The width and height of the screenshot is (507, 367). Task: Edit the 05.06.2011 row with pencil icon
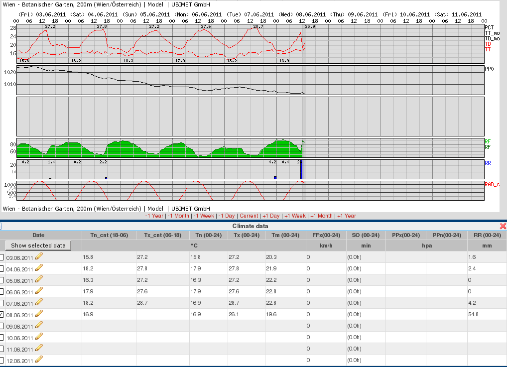pos(39,279)
